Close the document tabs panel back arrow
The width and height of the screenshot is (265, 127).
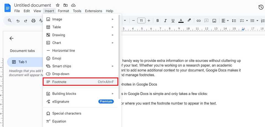[11, 38]
